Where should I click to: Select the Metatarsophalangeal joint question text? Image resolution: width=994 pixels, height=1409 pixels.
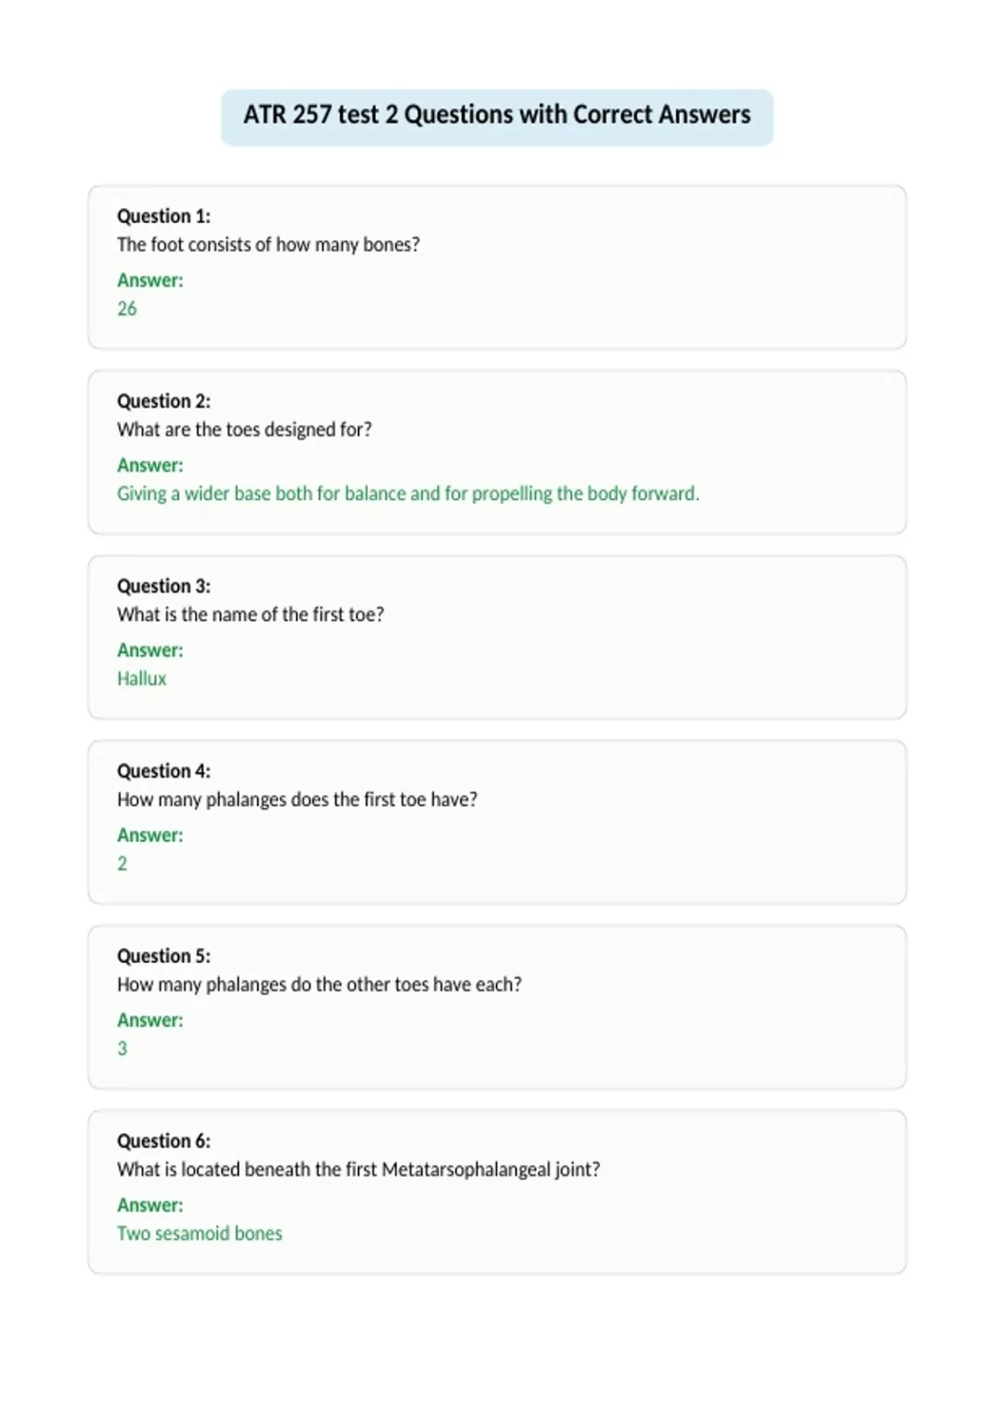click(359, 1169)
